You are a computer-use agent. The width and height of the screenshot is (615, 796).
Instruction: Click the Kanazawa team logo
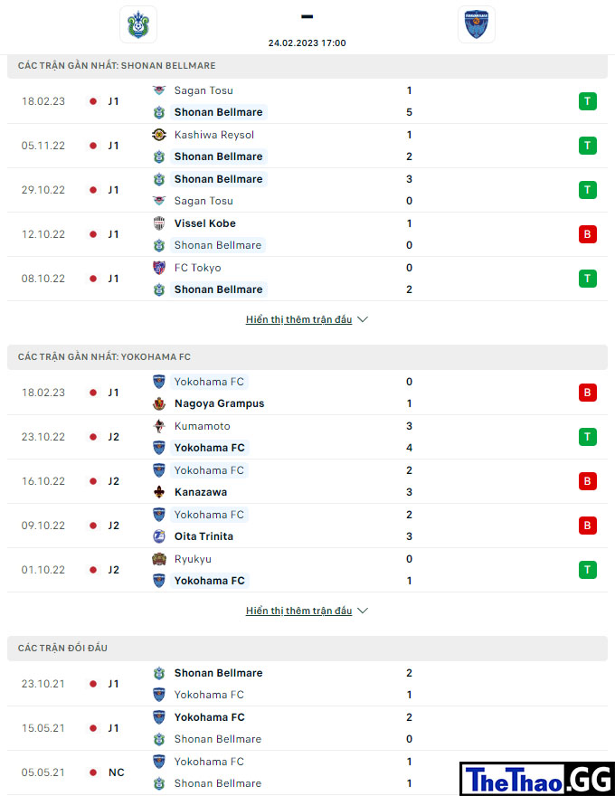pyautogui.click(x=159, y=492)
